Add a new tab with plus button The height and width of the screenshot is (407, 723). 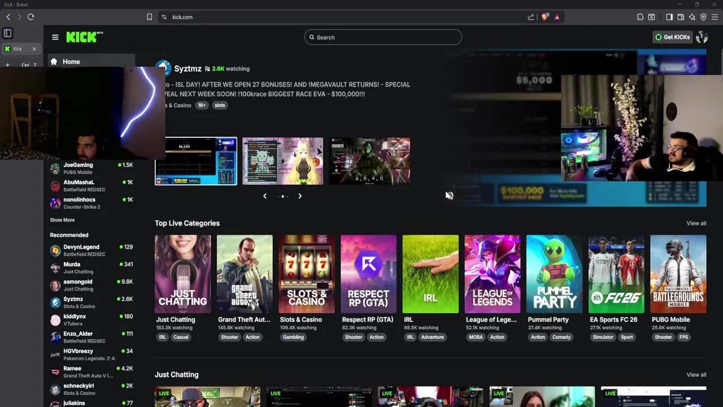tap(7, 65)
